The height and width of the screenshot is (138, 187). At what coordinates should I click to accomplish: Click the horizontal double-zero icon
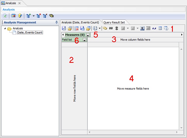tap(111, 28)
